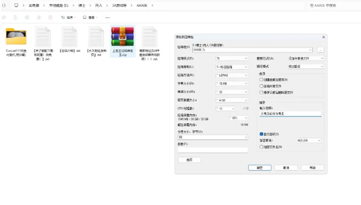The image size is (361, 205).
Task: Click AAA06 in the breadcrumb path
Action: pyautogui.click(x=142, y=5)
